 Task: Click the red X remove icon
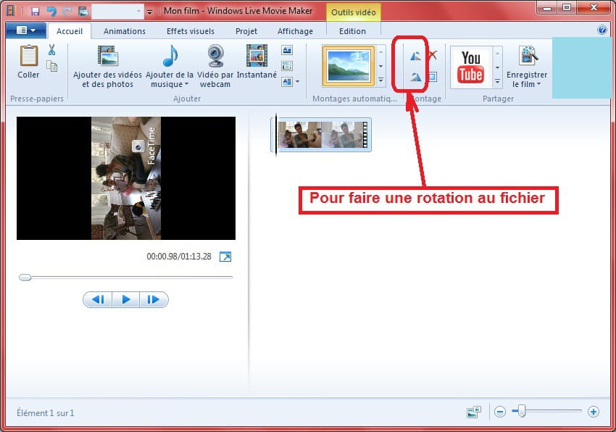click(433, 54)
